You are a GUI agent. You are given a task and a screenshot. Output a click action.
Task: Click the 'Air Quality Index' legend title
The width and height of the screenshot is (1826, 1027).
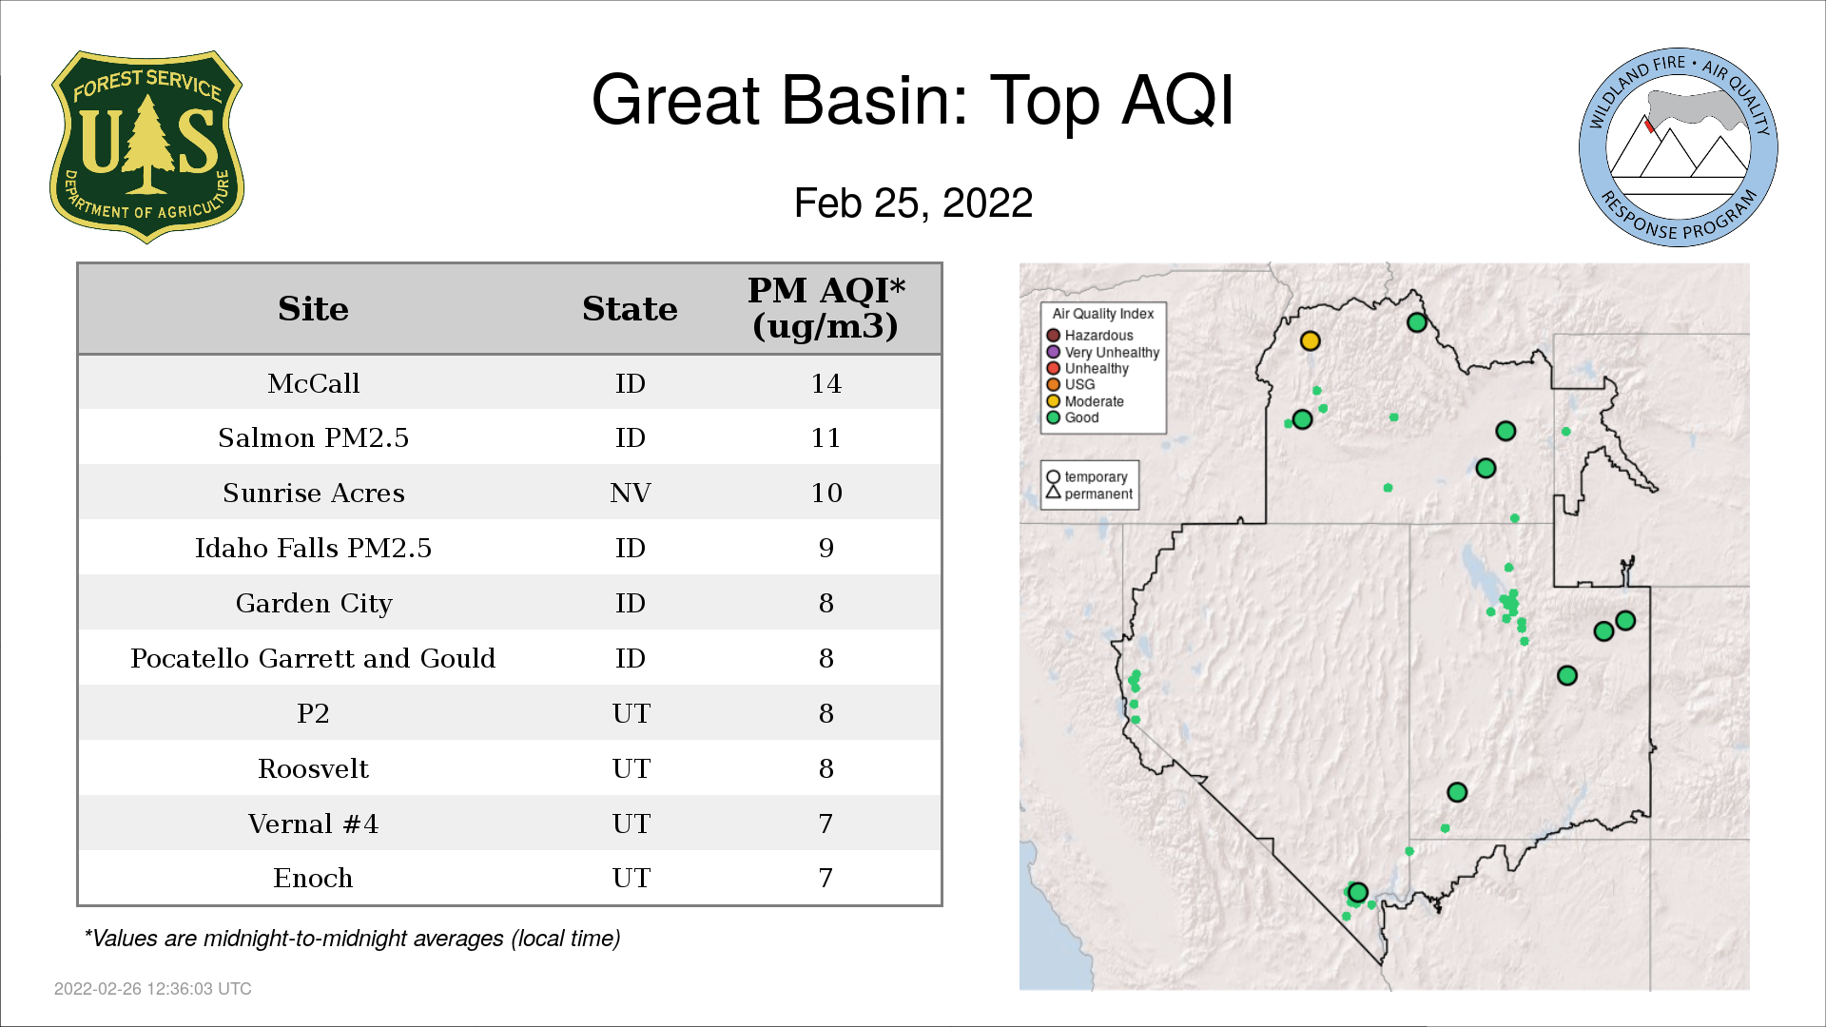point(1102,314)
